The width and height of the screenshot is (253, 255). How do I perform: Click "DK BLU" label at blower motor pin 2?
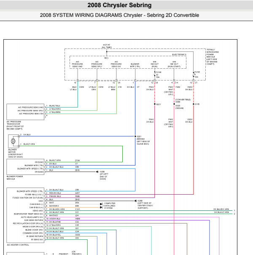pos(27,134)
